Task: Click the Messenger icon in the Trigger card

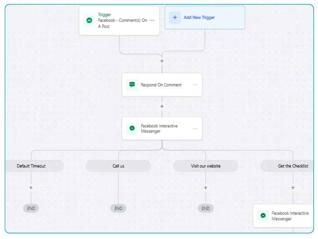Action: (x=89, y=20)
